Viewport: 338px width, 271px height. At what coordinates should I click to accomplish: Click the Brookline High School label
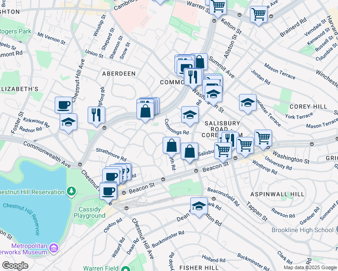click(302, 230)
